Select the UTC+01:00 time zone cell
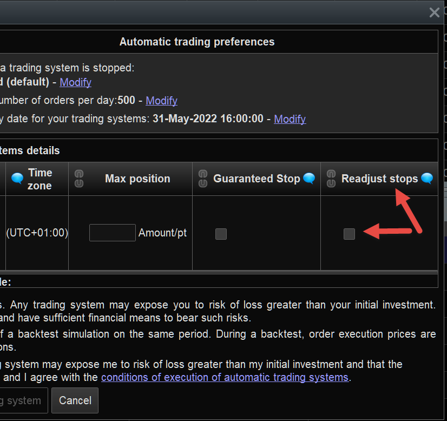Image resolution: width=447 pixels, height=421 pixels. click(37, 233)
